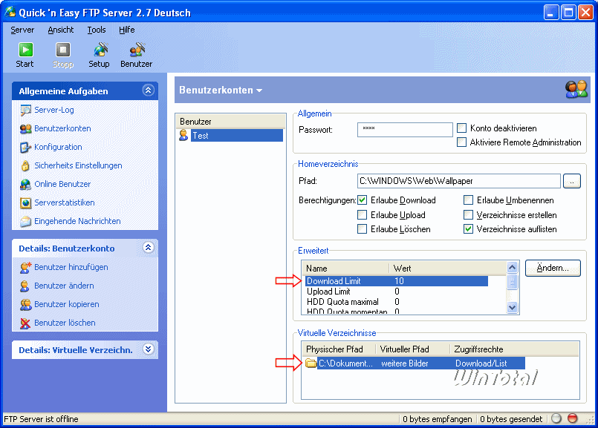
Task: Open the Konfiguration link
Action: pos(58,147)
